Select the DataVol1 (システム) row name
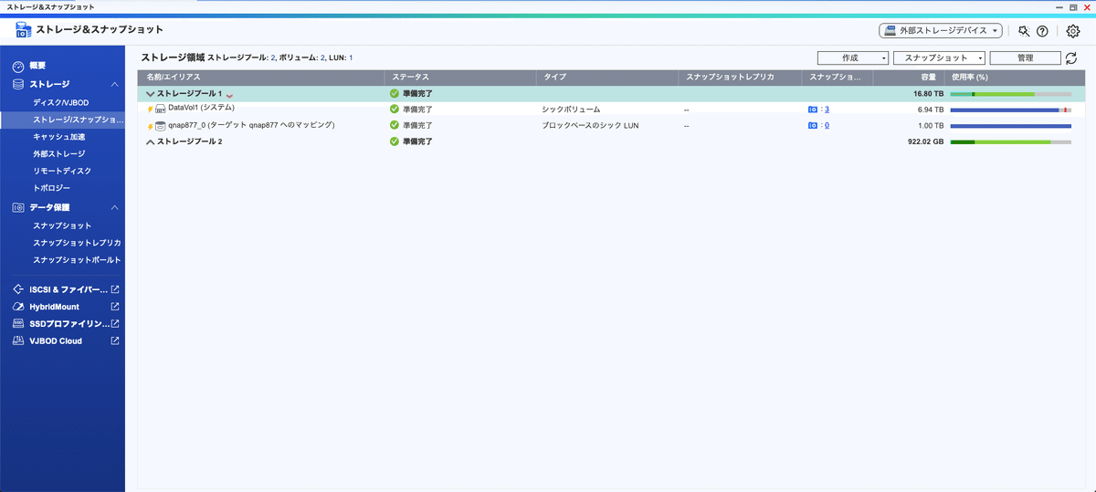Screen dimensions: 1096x492 coord(202,109)
